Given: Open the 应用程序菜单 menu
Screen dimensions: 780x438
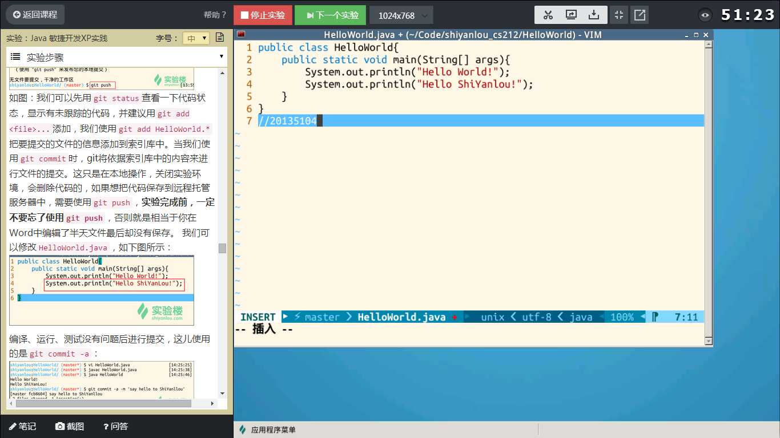Looking at the screenshot, I should coord(268,429).
